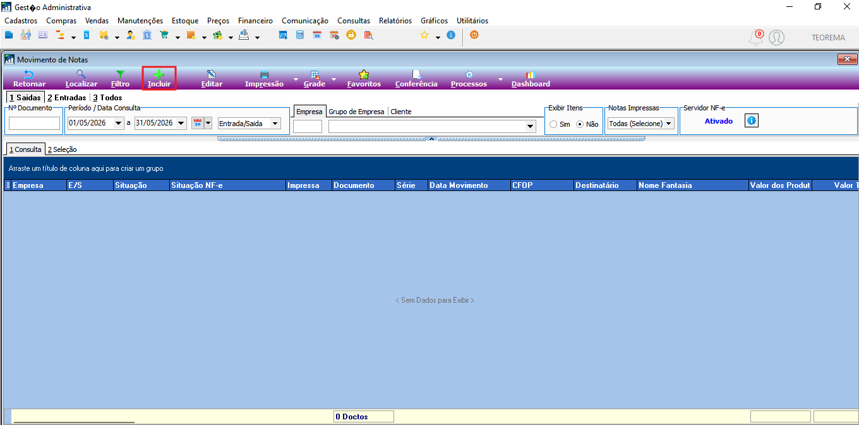This screenshot has width=859, height=425.
Task: Click the Destinatário column header
Action: (605, 185)
